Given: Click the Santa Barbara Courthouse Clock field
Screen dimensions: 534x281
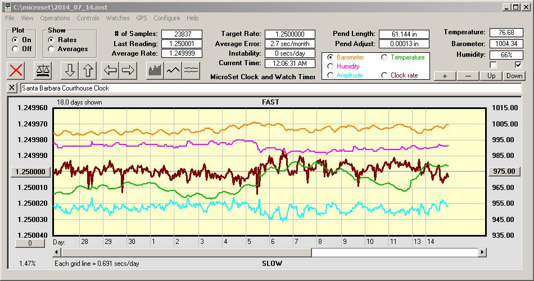Looking at the screenshot, I should point(271,88).
